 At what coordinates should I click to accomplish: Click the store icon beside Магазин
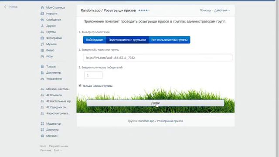coord(42,136)
